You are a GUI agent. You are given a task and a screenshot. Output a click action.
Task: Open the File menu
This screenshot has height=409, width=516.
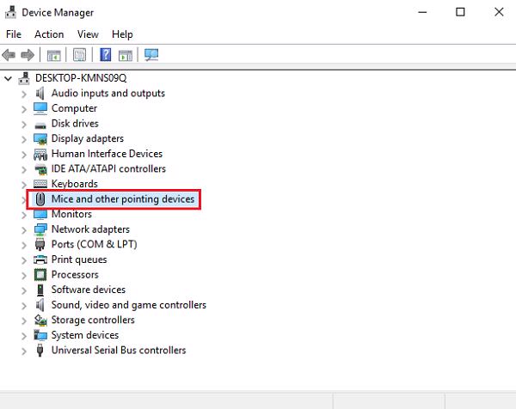(14, 34)
